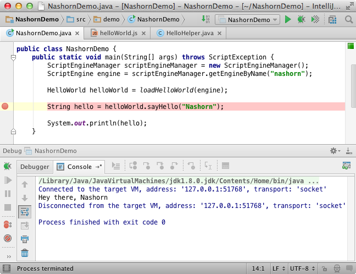Image resolution: width=356 pixels, height=274 pixels.
Task: Click Step Out debug icon
Action: click(x=174, y=166)
